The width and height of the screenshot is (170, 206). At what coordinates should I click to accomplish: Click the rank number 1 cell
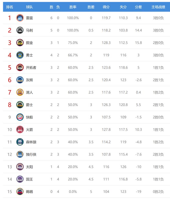[x=10, y=18]
